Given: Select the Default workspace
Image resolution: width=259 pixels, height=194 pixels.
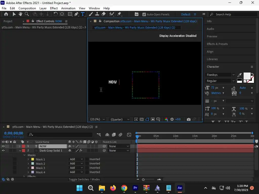Looking at the screenshot, I should [x=186, y=14].
